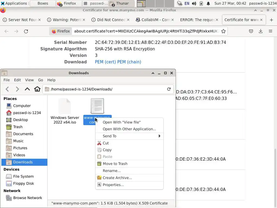Screen dimensions: 277x208
Task: Open Music in Places sidebar
Action: pos(24,141)
